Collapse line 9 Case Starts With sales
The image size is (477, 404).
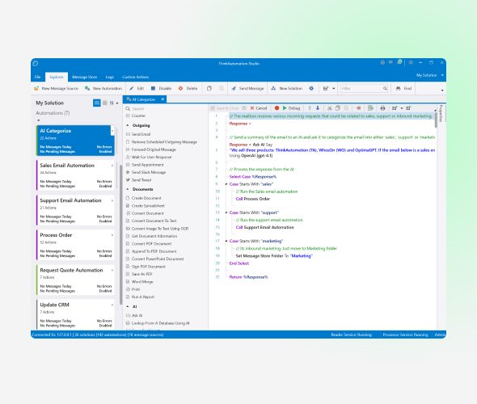click(x=226, y=184)
